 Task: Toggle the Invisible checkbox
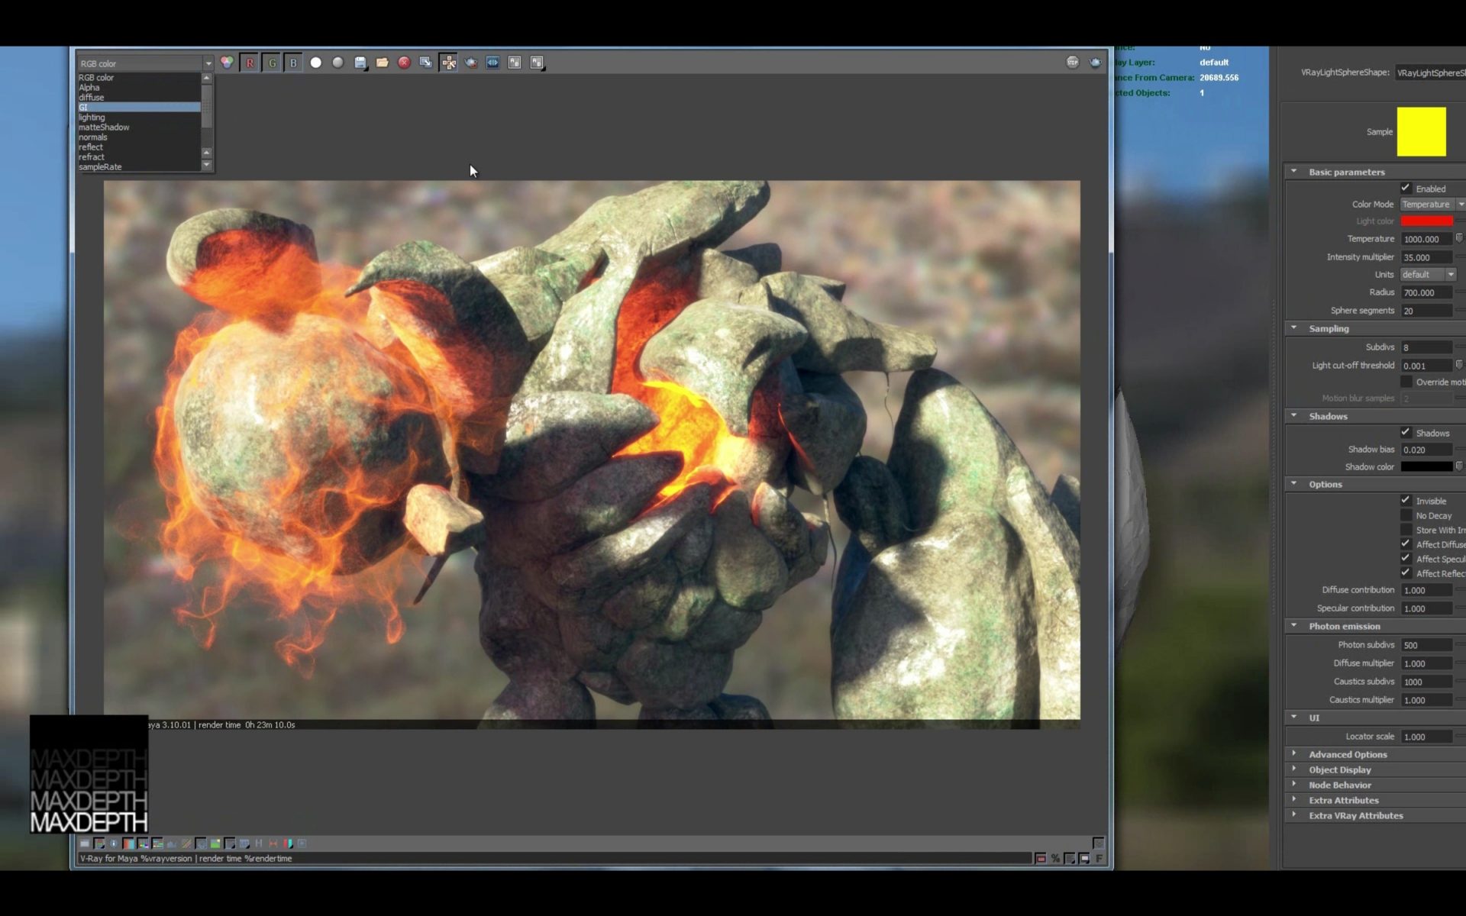pyautogui.click(x=1406, y=500)
